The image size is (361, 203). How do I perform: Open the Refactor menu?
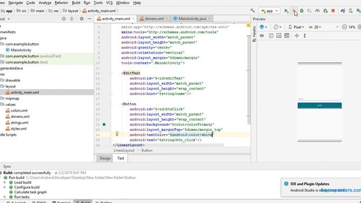(x=61, y=3)
